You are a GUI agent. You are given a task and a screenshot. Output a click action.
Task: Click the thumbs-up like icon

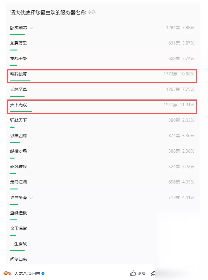pos(133,273)
